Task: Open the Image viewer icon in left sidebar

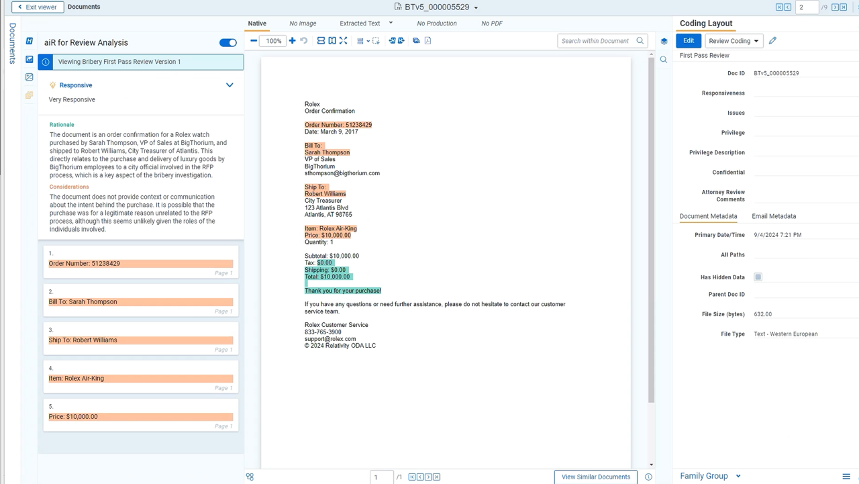Action: point(29,59)
